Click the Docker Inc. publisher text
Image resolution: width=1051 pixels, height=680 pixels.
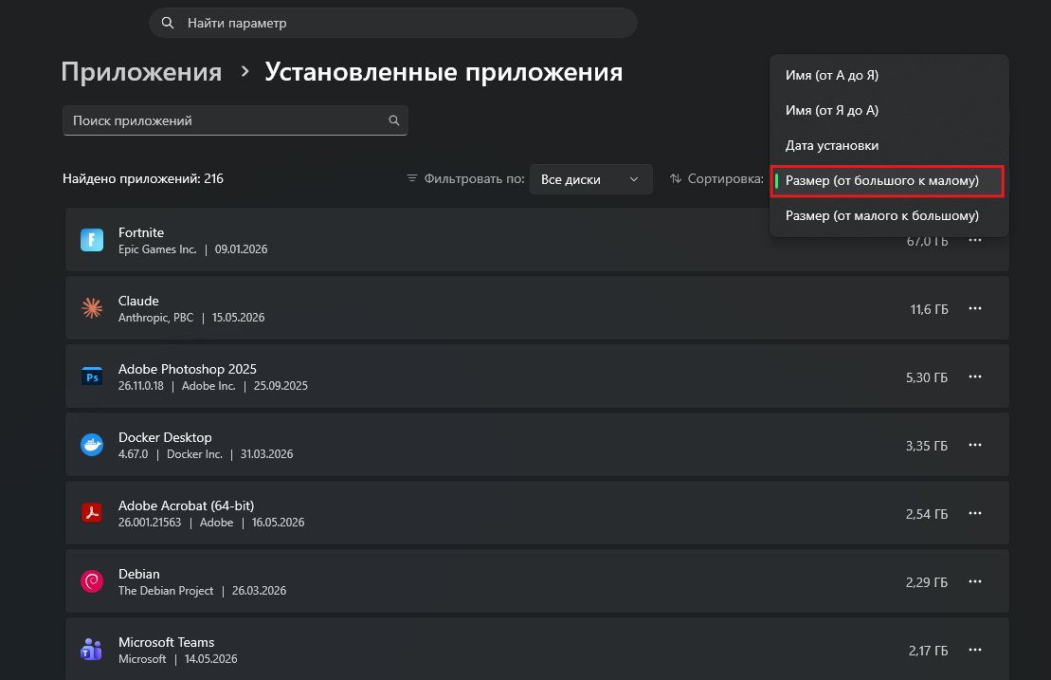[194, 454]
